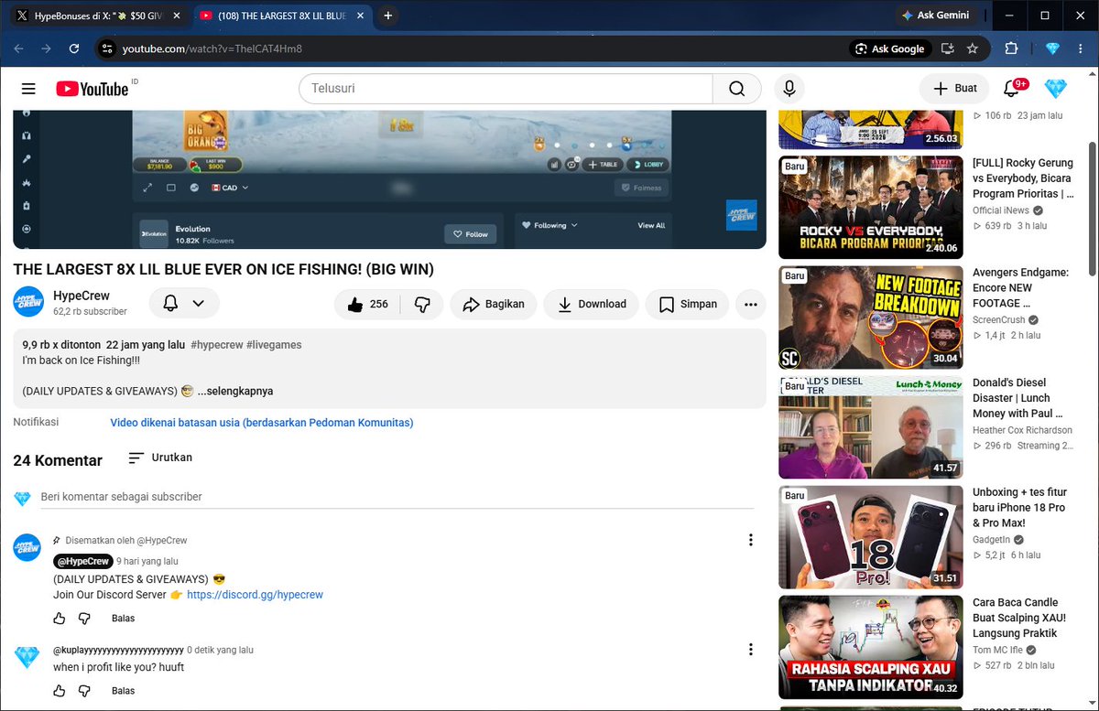
Task: Select THE LARGEST 8X LIL BLUE tab
Action: [x=280, y=16]
